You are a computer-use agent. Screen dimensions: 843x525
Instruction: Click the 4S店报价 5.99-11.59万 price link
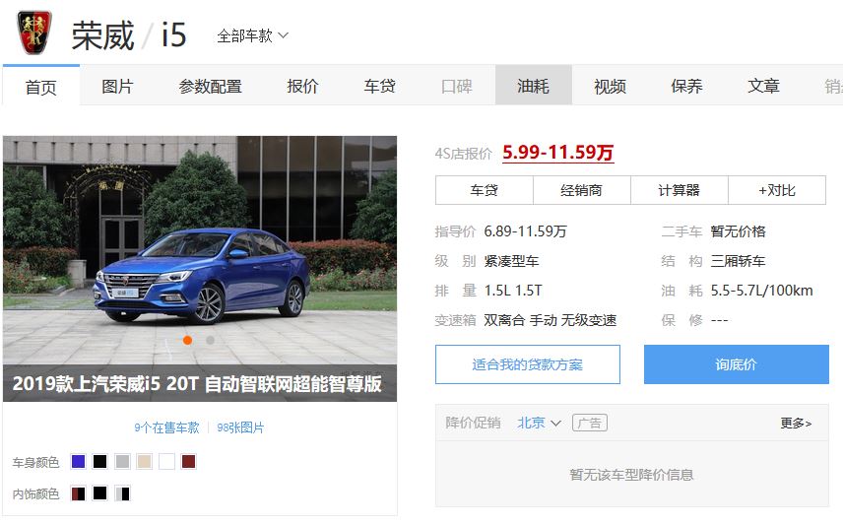point(557,153)
